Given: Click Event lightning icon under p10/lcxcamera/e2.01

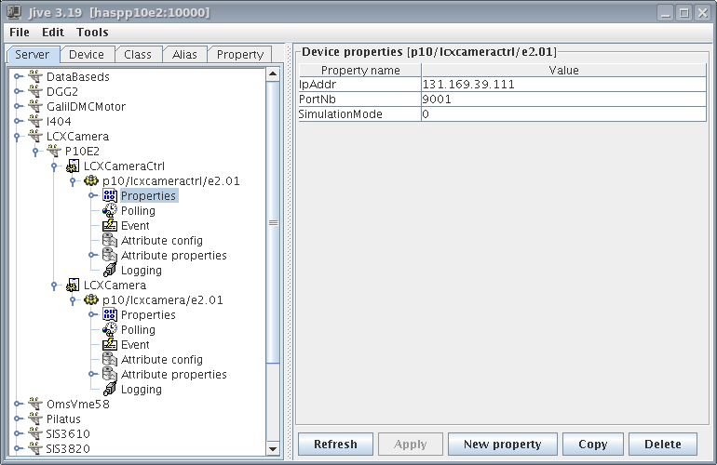Looking at the screenshot, I should pyautogui.click(x=110, y=344).
